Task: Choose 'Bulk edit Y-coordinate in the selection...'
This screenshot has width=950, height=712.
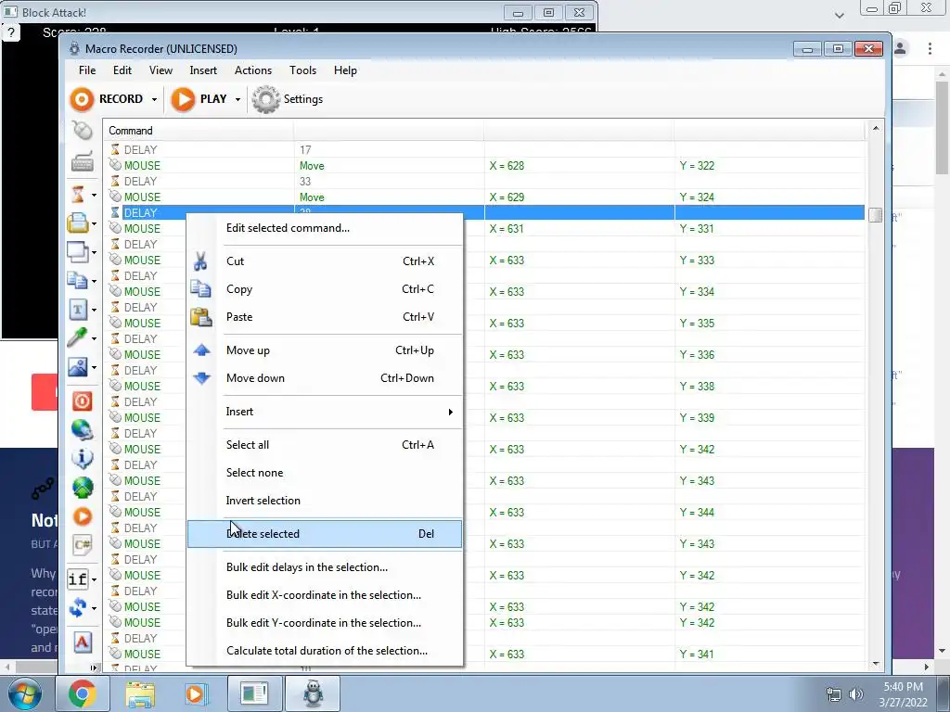Action: pyautogui.click(x=325, y=623)
